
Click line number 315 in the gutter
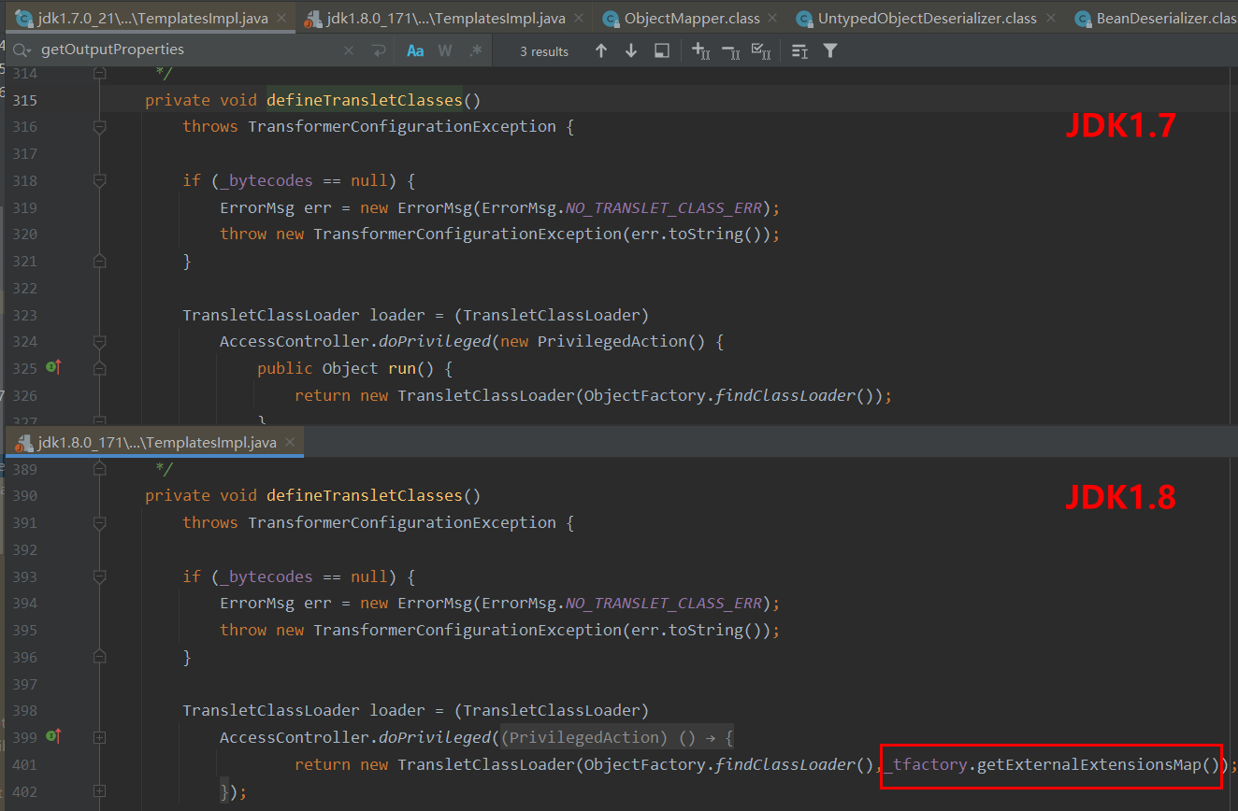pos(25,100)
